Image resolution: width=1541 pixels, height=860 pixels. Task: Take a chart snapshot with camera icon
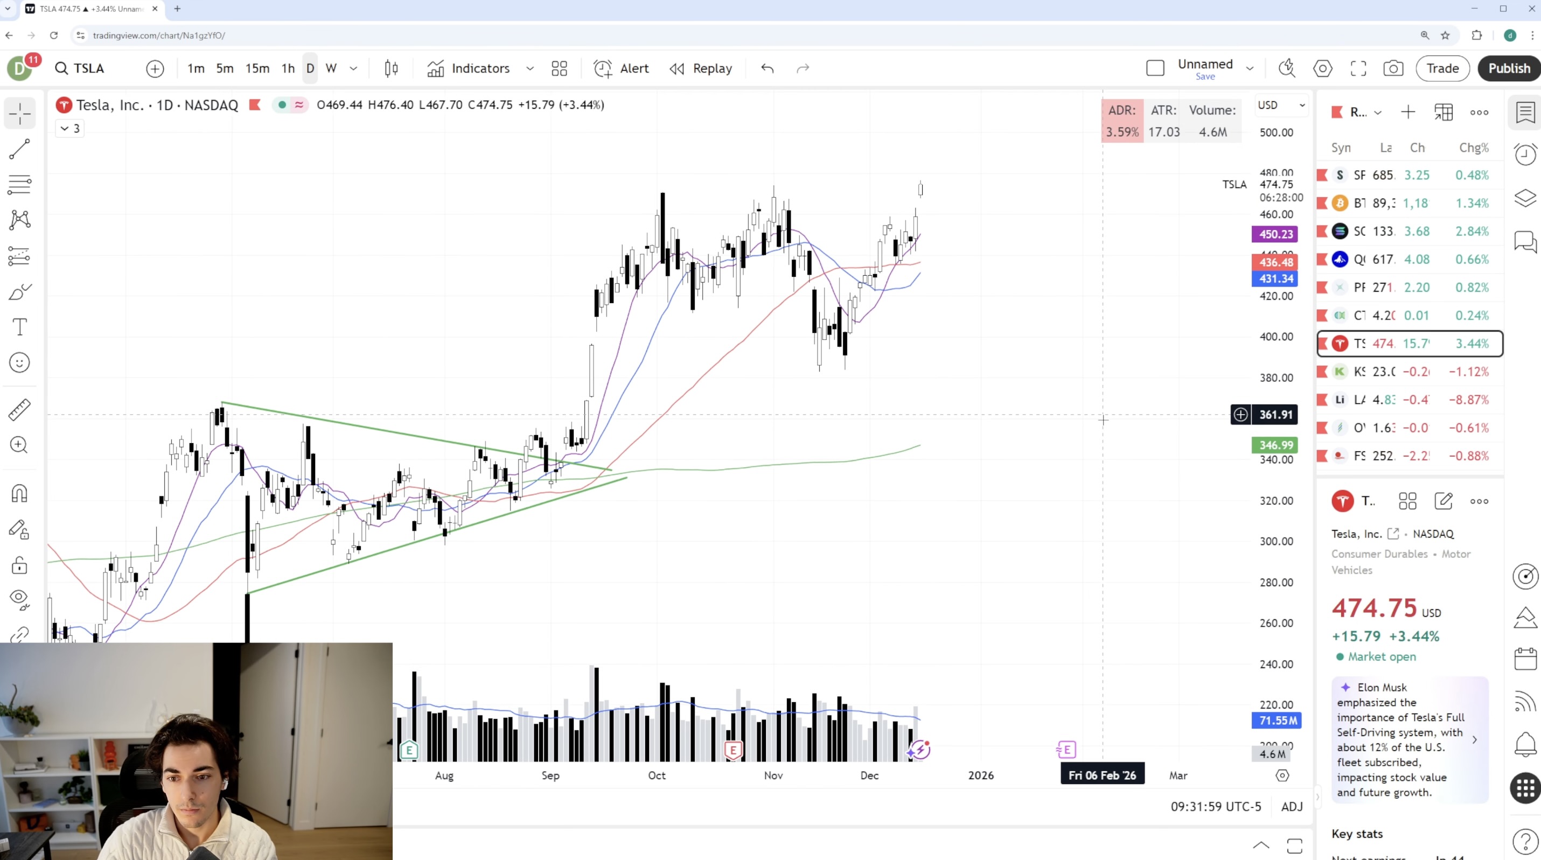1393,69
